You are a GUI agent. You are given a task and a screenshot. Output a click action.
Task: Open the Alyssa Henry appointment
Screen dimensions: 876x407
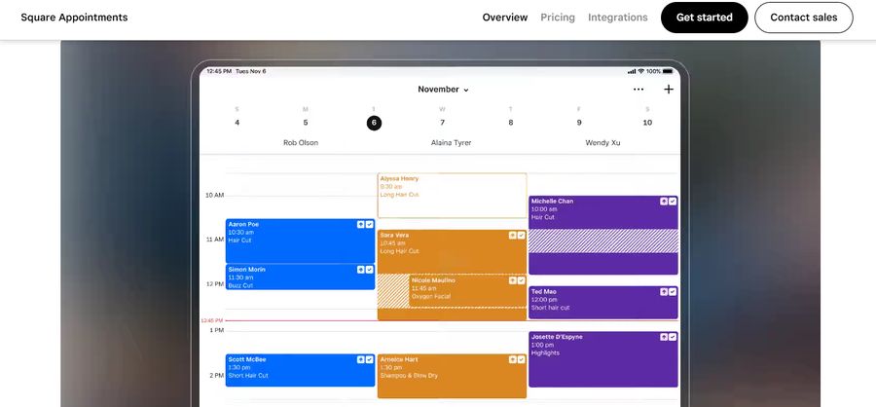coord(452,195)
